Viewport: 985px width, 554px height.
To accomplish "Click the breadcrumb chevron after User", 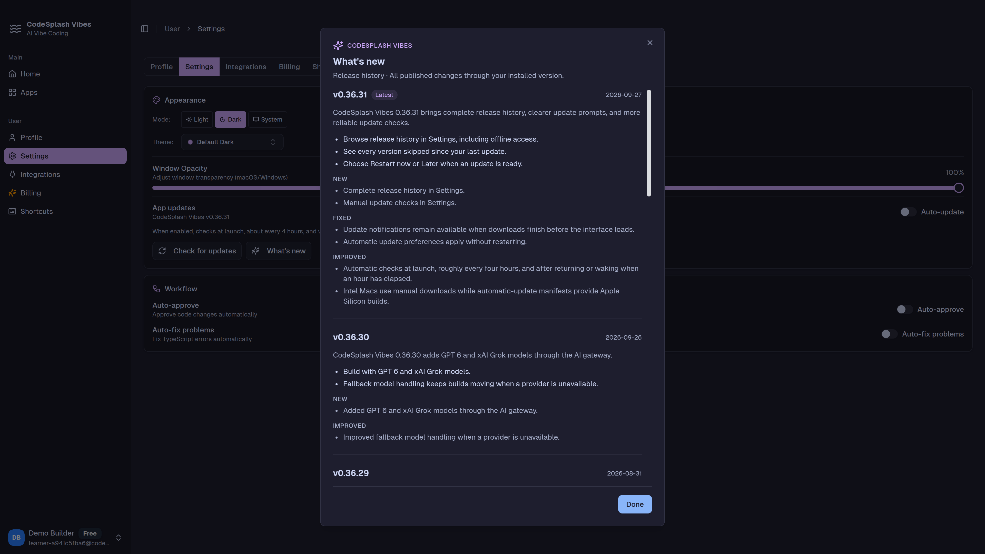I will (x=189, y=29).
